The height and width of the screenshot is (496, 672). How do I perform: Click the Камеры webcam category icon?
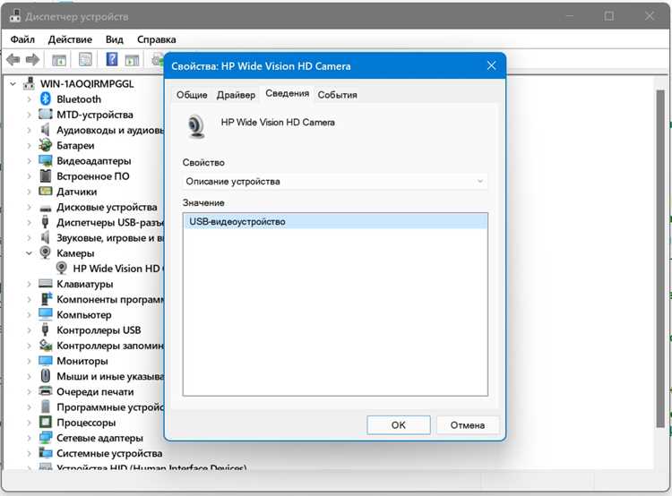(46, 252)
